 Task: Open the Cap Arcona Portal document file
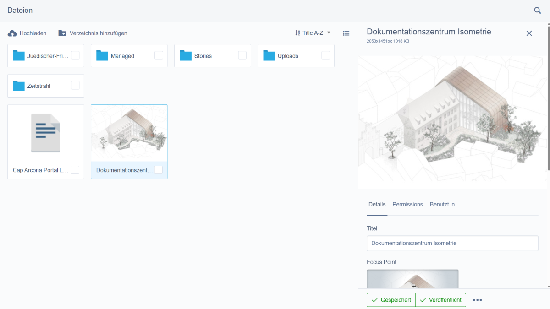coord(46,137)
